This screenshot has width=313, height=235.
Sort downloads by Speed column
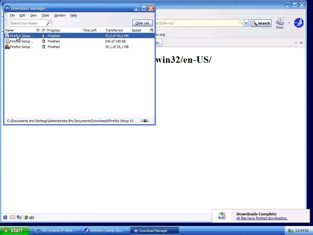point(140,30)
